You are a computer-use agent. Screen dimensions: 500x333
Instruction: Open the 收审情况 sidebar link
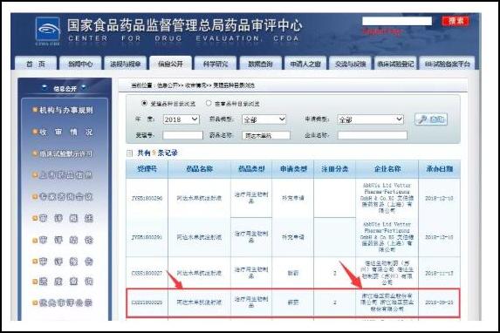tap(66, 132)
